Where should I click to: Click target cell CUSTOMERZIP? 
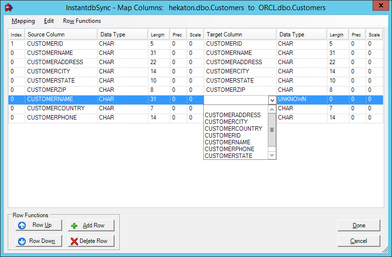click(x=240, y=90)
